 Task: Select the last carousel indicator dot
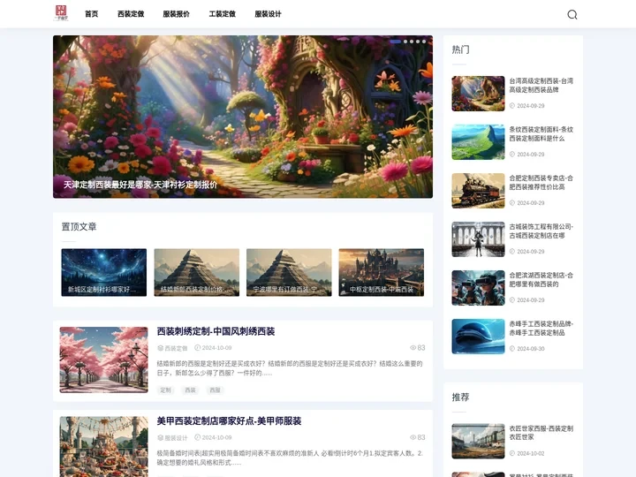point(424,42)
